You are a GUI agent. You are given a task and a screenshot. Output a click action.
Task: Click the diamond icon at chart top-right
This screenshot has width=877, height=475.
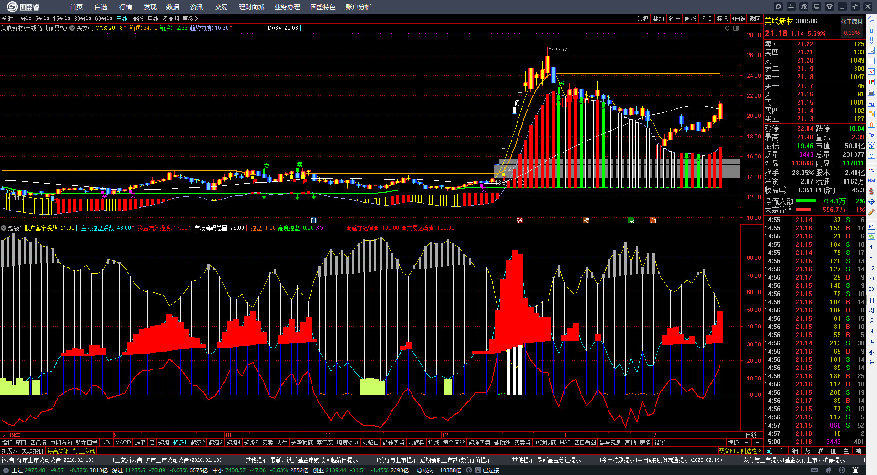(x=728, y=28)
